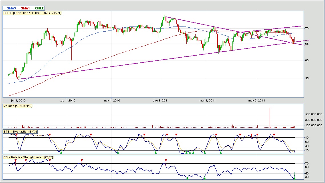The image size is (325, 183).
Task: Click the CHILE open-high-low-close info label
Action: (x=33, y=13)
